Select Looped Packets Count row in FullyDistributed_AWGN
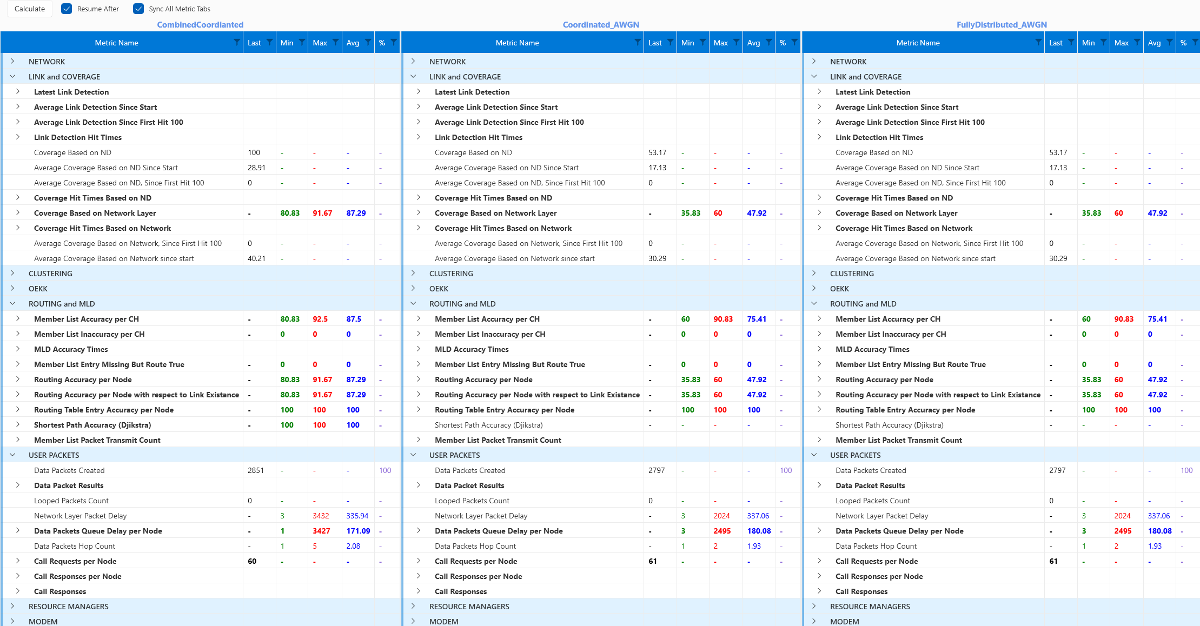Viewport: 1200px width, 626px height. coord(1002,501)
